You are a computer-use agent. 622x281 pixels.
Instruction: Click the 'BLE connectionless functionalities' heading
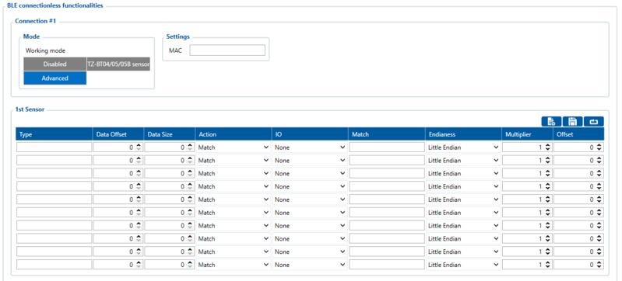55,5
